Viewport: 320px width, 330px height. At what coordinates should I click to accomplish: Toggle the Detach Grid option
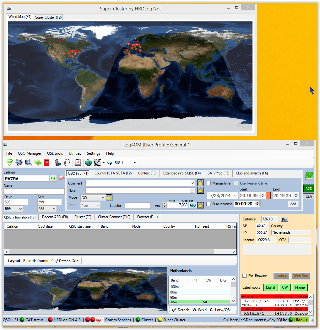point(67,261)
